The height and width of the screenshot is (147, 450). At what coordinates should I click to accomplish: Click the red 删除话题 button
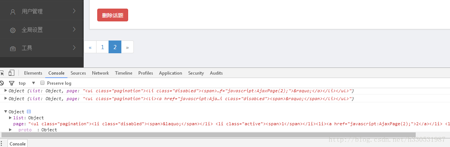112,15
